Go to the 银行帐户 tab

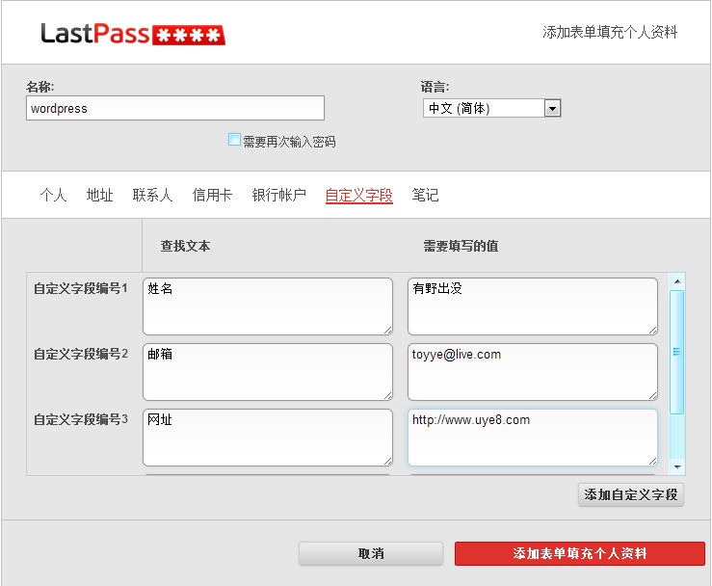point(278,195)
